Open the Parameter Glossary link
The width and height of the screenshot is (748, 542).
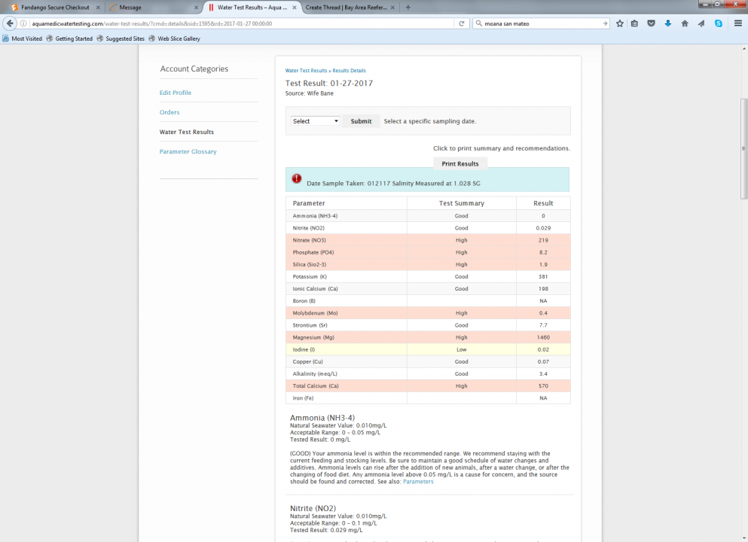(188, 151)
